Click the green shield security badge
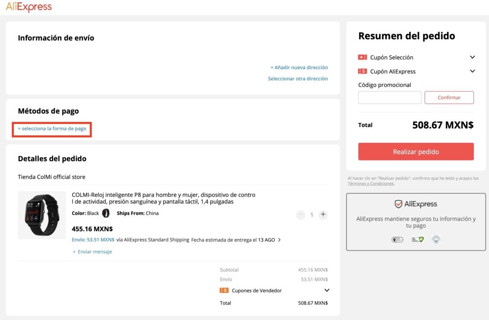Image resolution: width=489 pixels, height=320 pixels. click(x=417, y=240)
